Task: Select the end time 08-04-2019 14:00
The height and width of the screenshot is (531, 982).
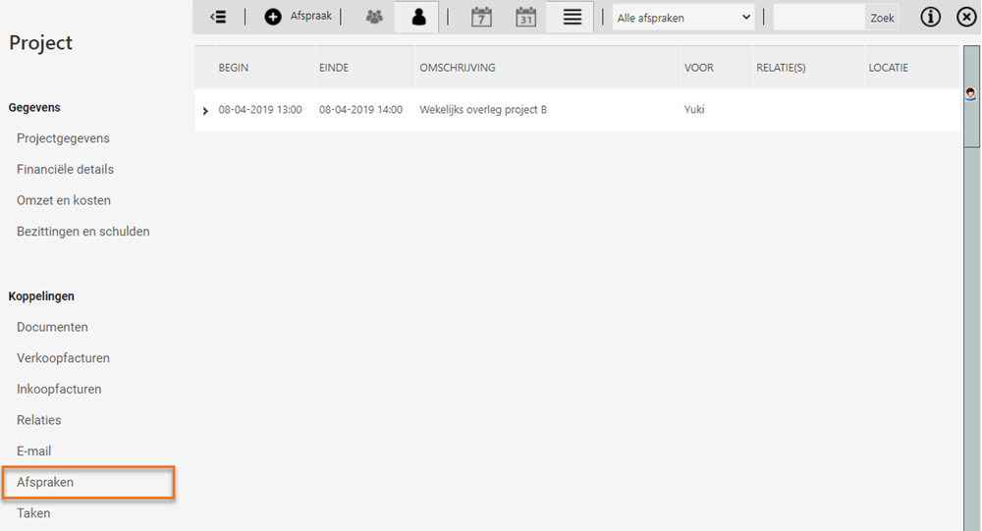Action: coord(360,110)
